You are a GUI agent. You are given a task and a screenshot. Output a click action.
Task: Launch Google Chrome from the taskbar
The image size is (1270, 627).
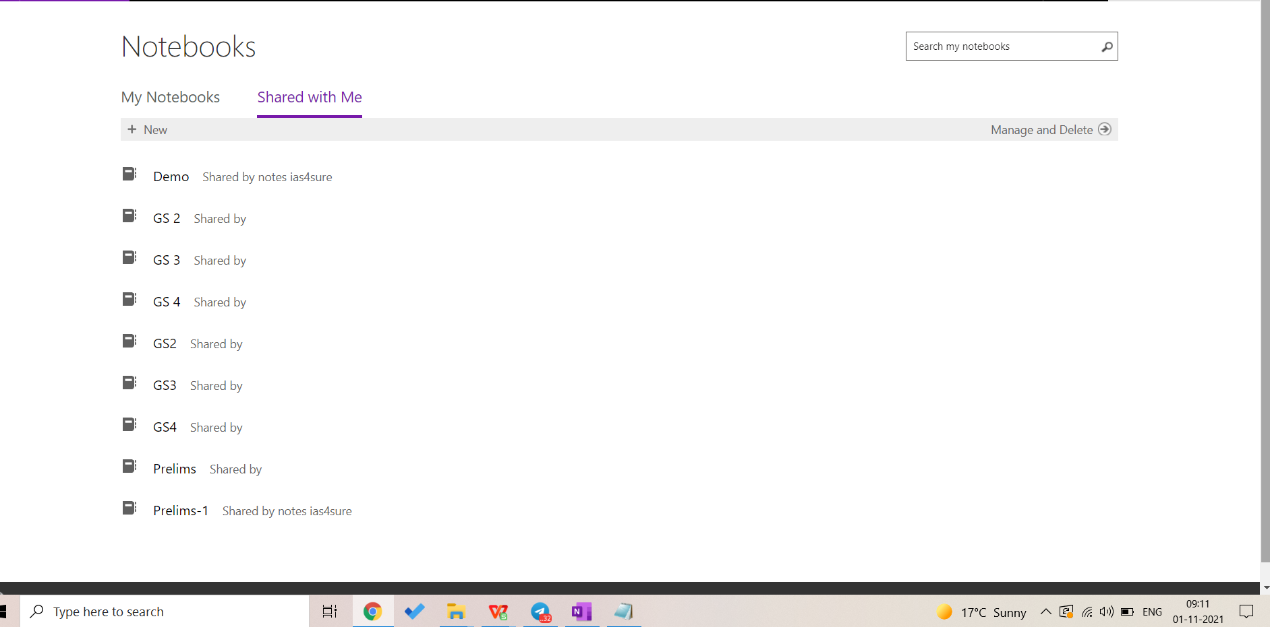click(x=372, y=612)
